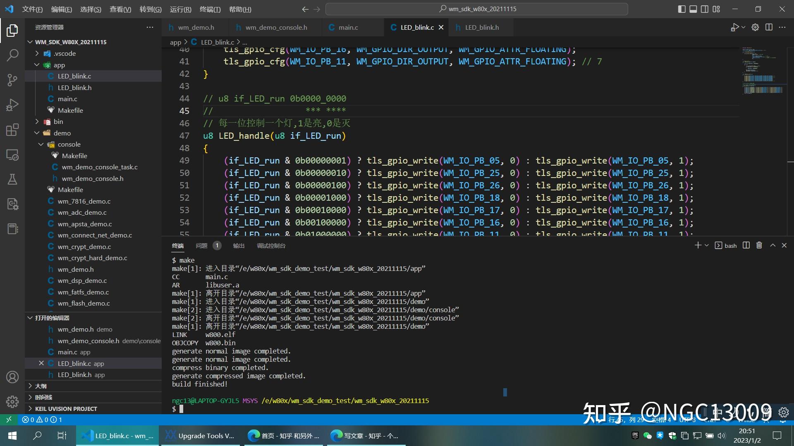
Task: Open Remote Explorer in activity bar
Action: click(x=12, y=155)
